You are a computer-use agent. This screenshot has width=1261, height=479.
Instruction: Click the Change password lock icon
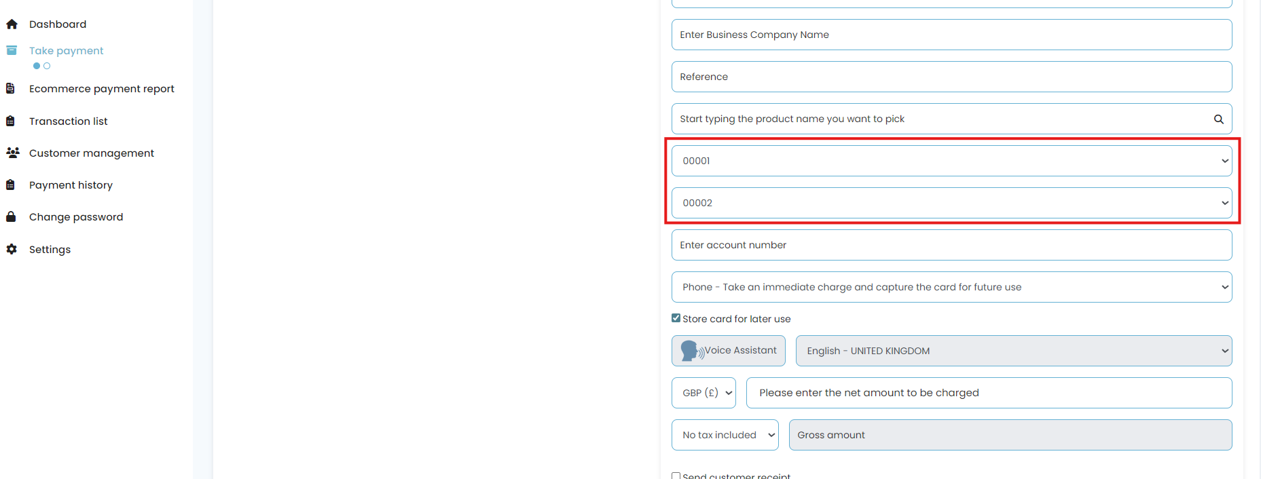(11, 217)
